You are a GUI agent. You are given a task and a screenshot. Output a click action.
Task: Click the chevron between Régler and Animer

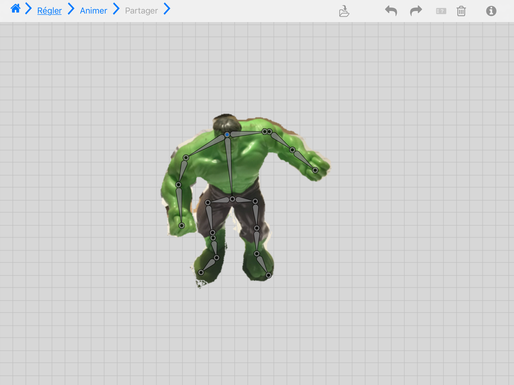coord(71,9)
